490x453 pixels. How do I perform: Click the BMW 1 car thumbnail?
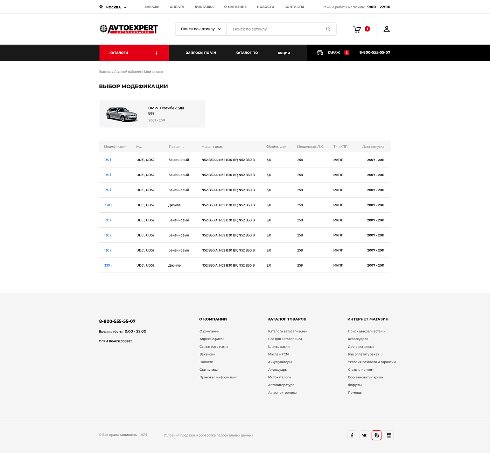[x=122, y=114]
